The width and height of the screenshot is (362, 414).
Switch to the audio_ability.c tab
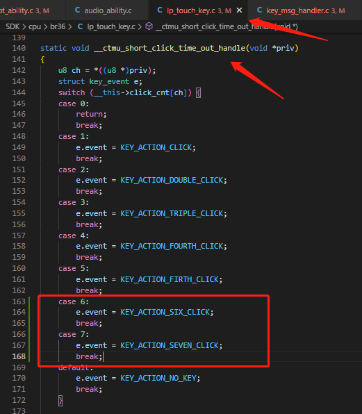tap(108, 10)
